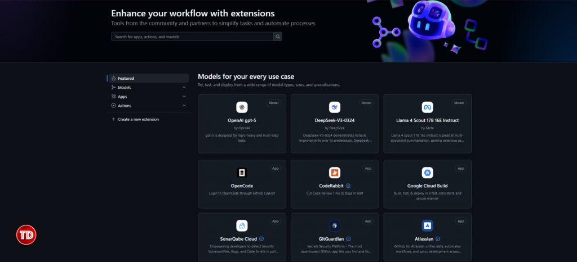Click 'Login to OpenCode through Github Copilot' text
577x262 pixels.
click(242, 193)
